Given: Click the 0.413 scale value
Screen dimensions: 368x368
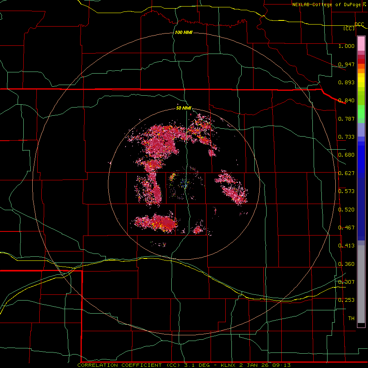Looking at the screenshot, I should [x=346, y=246].
